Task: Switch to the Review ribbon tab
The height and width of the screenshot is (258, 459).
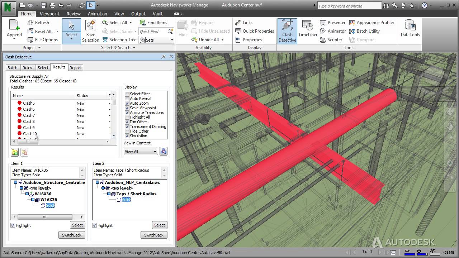Action: pyautogui.click(x=74, y=14)
